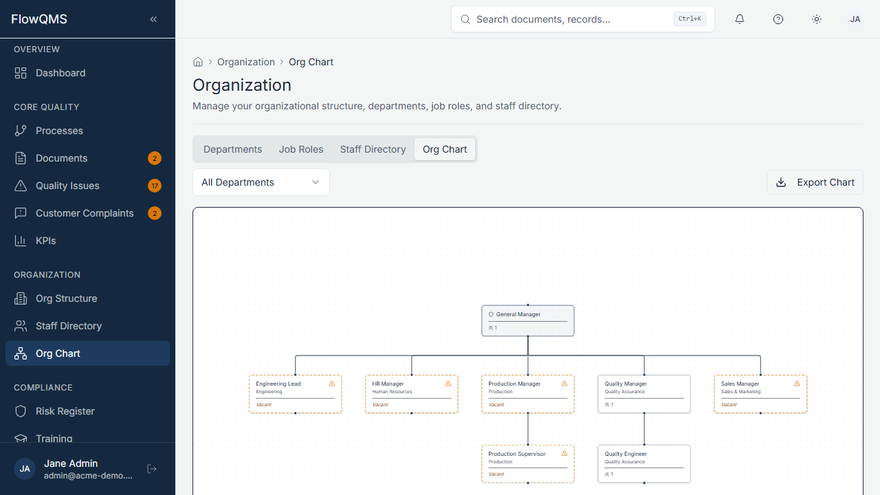
Task: Open the Staff Directory tab
Action: tap(373, 148)
